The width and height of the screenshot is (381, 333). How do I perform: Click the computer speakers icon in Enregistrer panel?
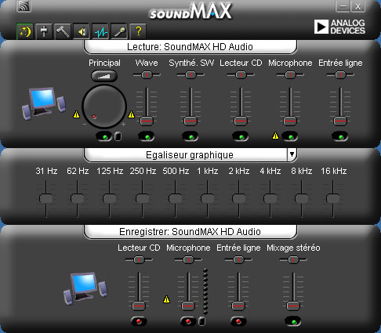point(85,288)
